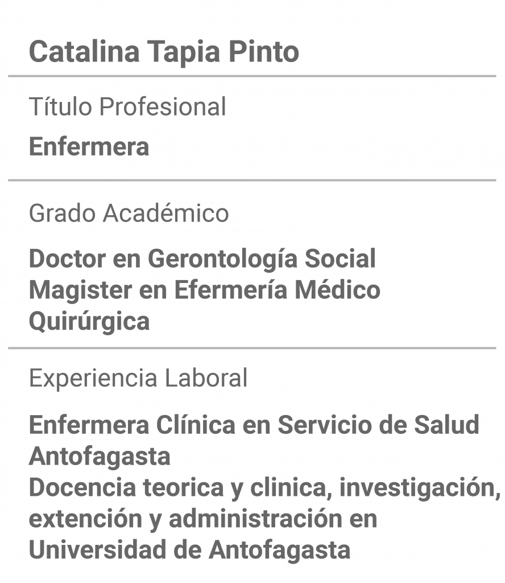Click Antofagasta under Servicio de Salud

coord(100,457)
